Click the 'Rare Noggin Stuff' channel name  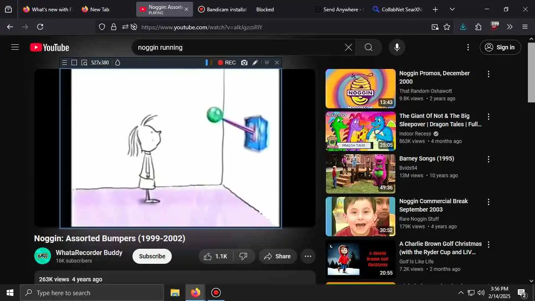point(419,219)
